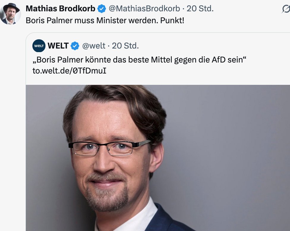Open the quoted headline about Boris Palmer
This screenshot has width=290, height=231.
[139, 60]
